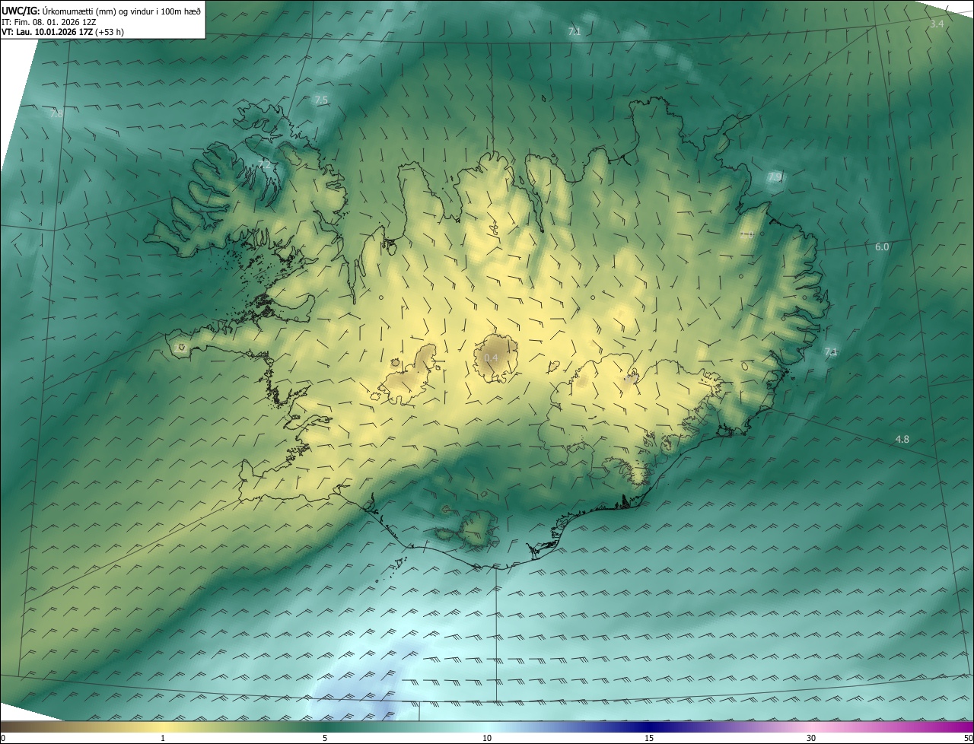Click the 7.5 value label

(321, 100)
